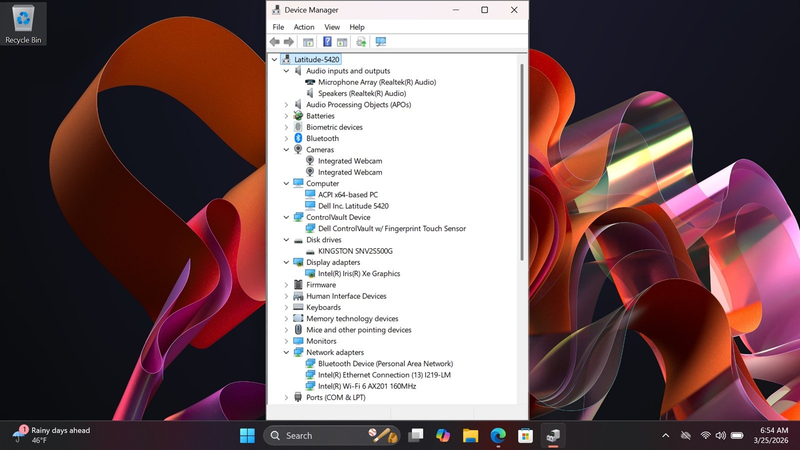Screen dimensions: 800x450
Task: Open the Action menu
Action: tap(304, 27)
